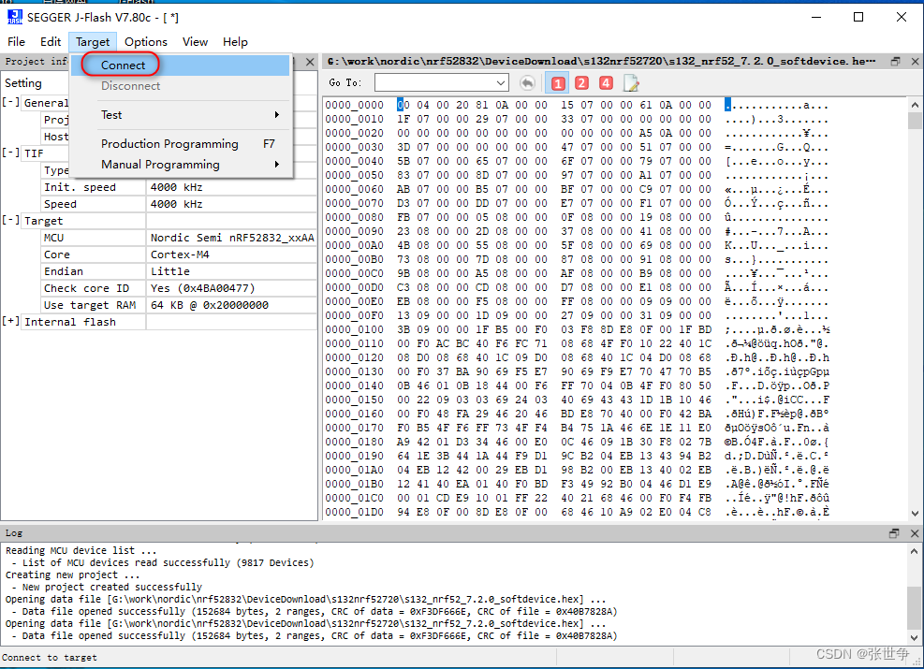Open the File menu
This screenshot has height=669, width=924.
(x=16, y=42)
